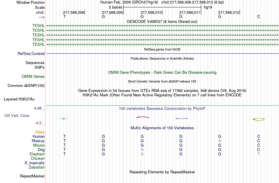
Task: Click the reference base T in the ---> row
Action: [64, 16]
